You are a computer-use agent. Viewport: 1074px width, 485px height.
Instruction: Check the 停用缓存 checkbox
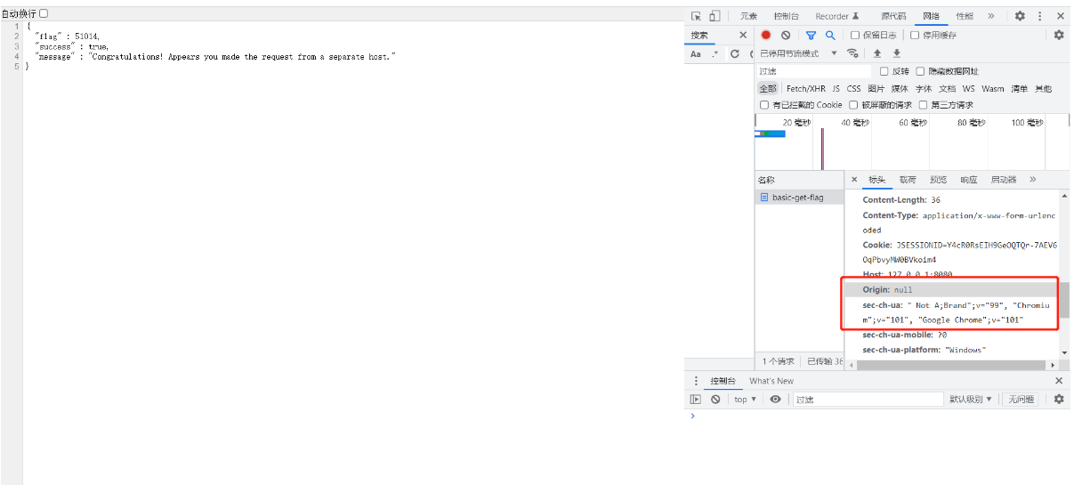click(914, 35)
